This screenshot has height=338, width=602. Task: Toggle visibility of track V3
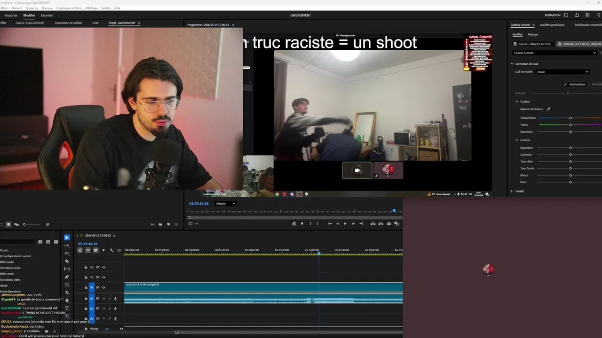(103, 267)
